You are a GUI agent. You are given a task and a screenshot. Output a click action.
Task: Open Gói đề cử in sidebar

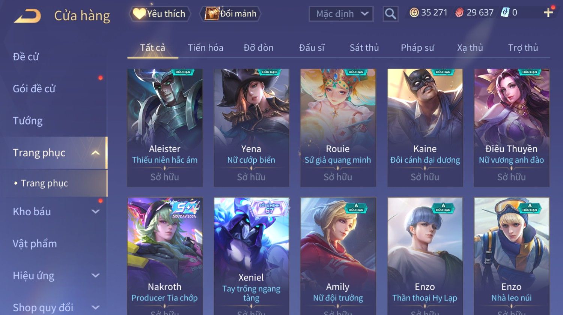(x=34, y=88)
